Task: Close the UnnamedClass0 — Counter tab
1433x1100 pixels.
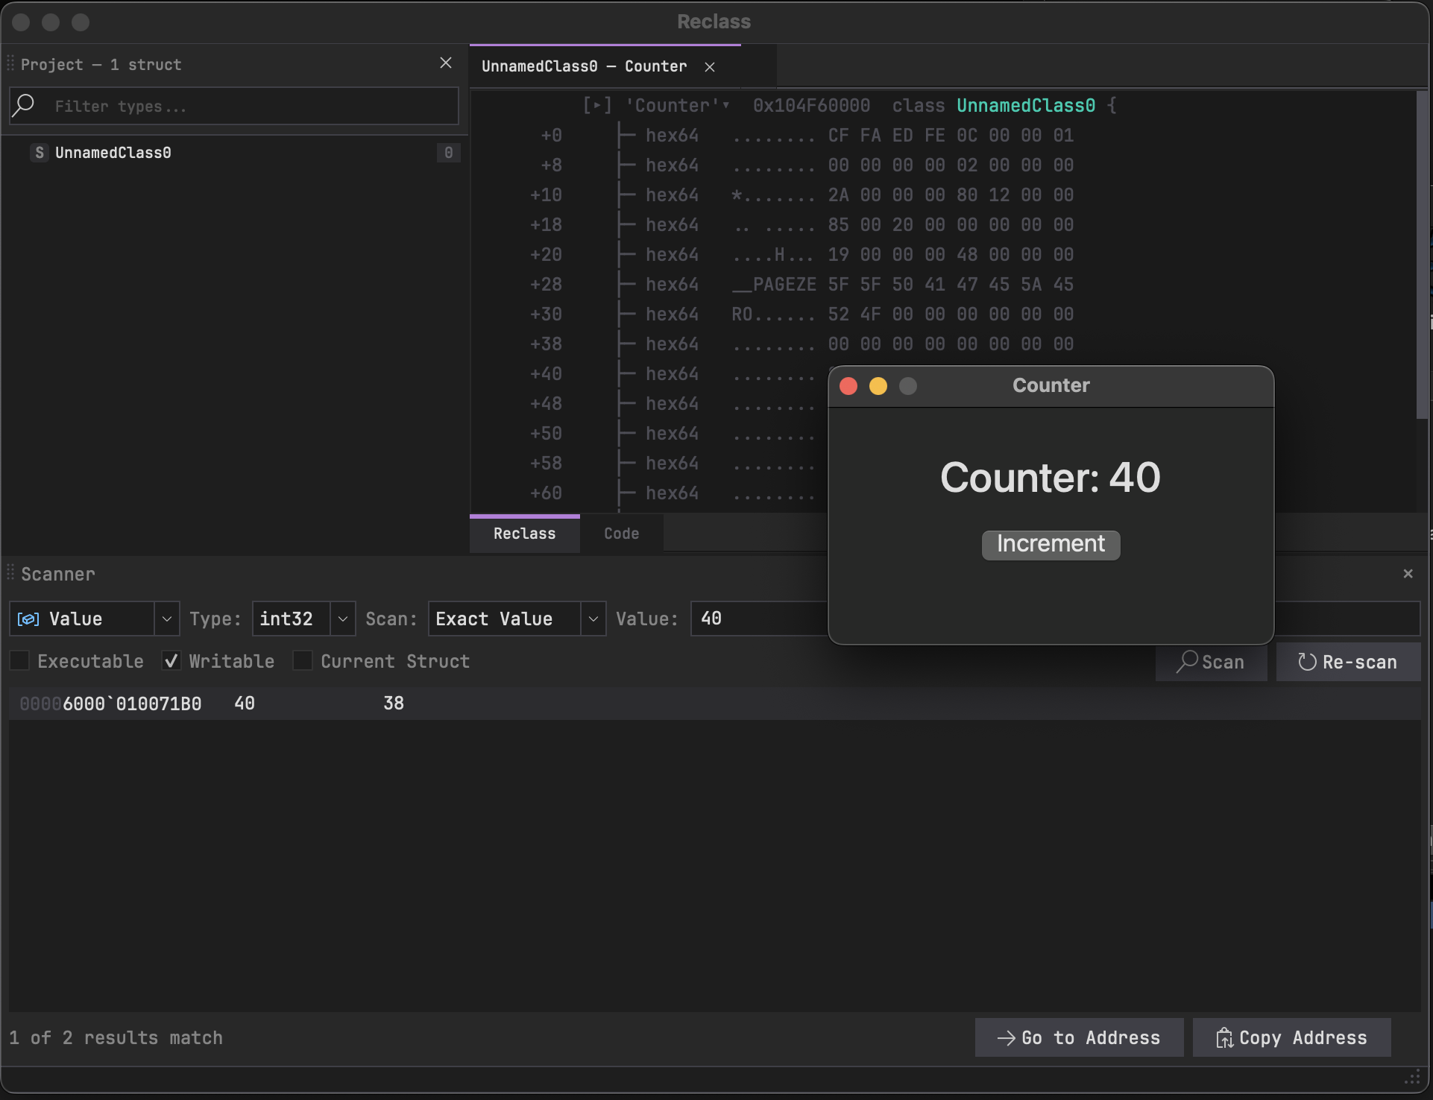Action: (x=710, y=67)
